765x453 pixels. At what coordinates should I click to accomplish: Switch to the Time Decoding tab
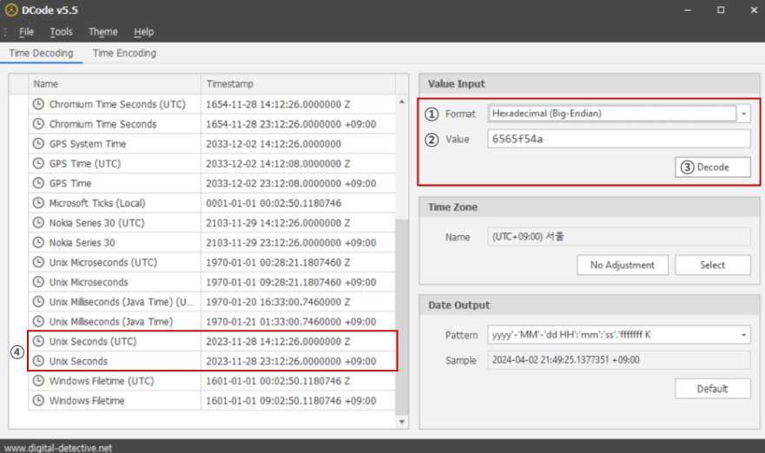(x=41, y=53)
